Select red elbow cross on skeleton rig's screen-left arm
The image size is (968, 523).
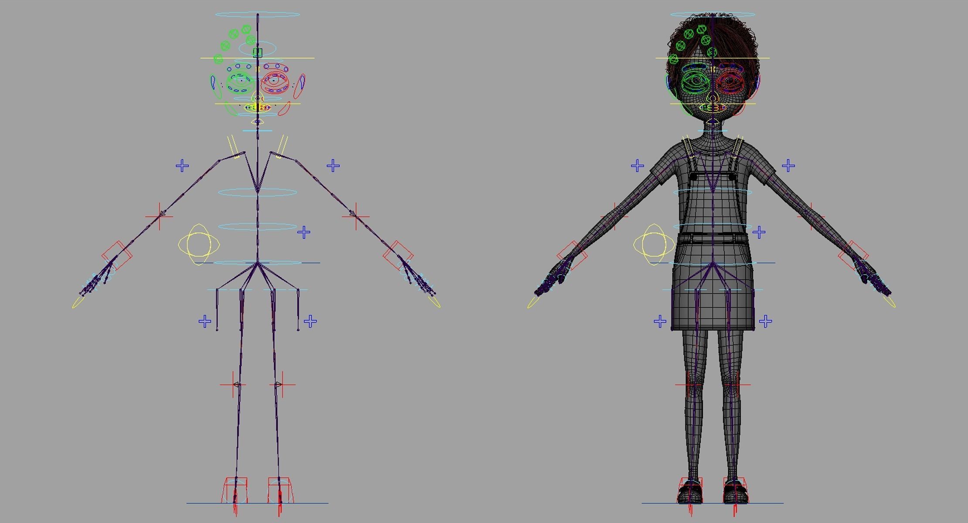(x=159, y=216)
